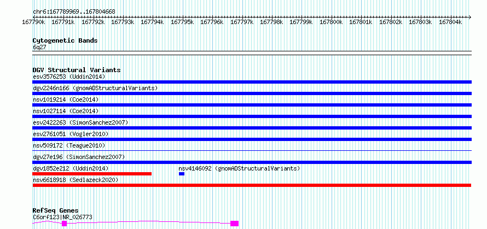Click the dgv1852e212 (Uddin2014) label
Image resolution: width=487 pixels, height=229 pixels.
(x=71, y=168)
